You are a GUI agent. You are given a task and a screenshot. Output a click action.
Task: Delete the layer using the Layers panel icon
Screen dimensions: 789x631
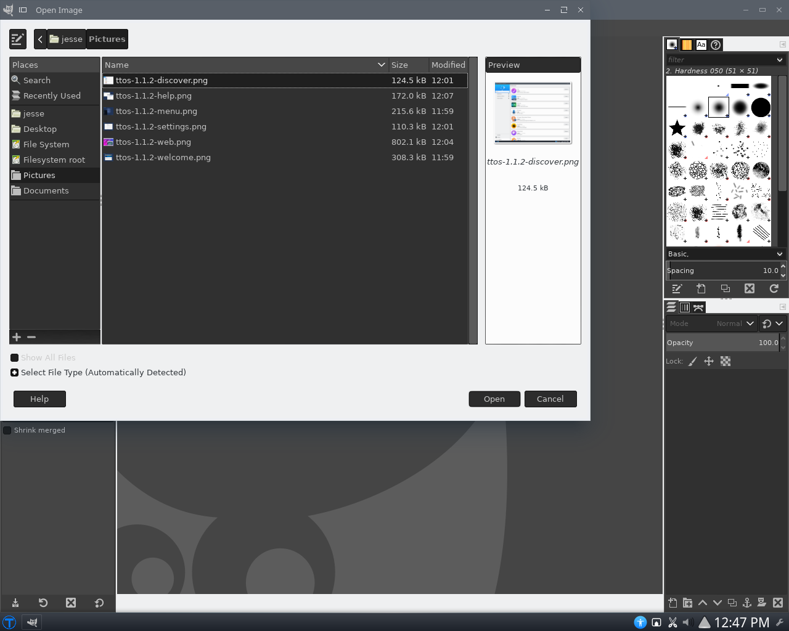click(778, 603)
